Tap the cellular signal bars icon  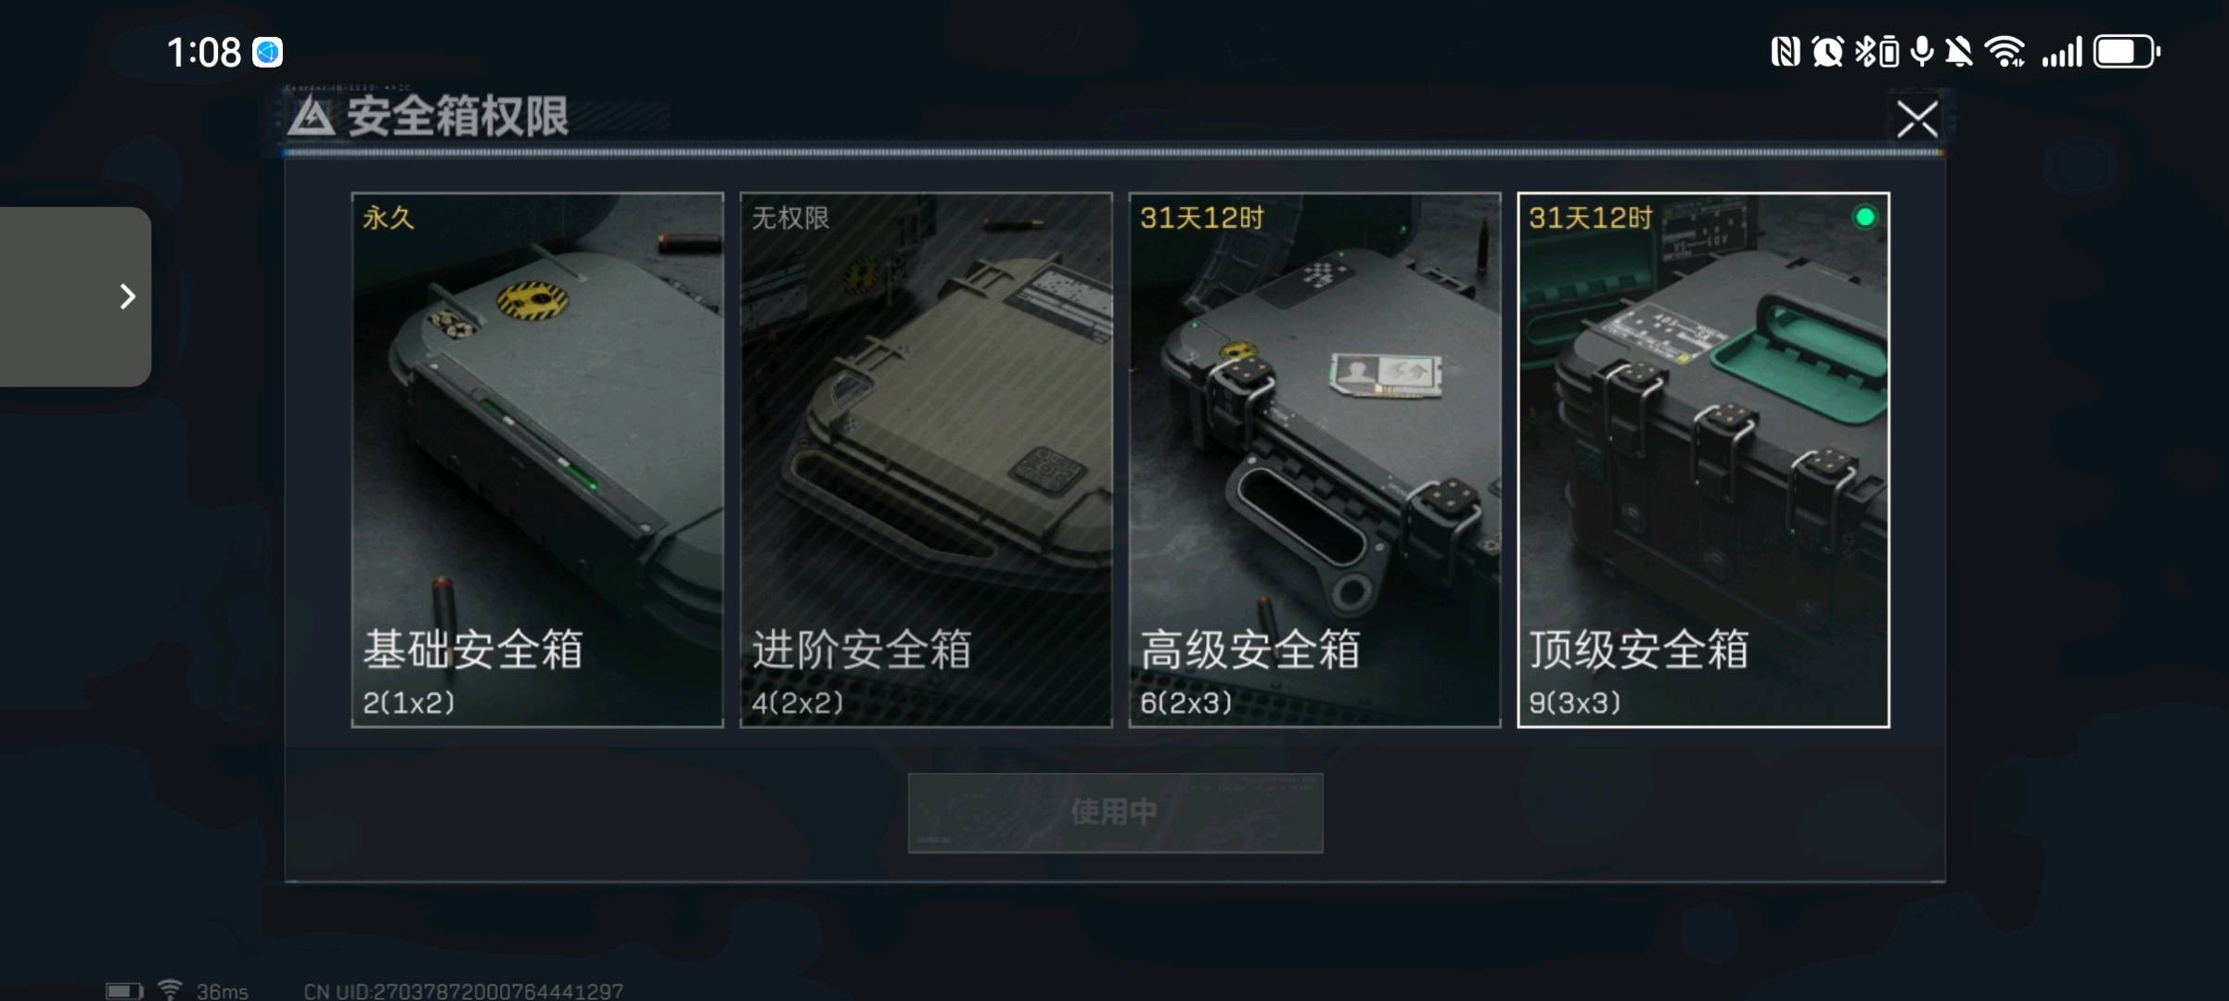coord(2061,52)
